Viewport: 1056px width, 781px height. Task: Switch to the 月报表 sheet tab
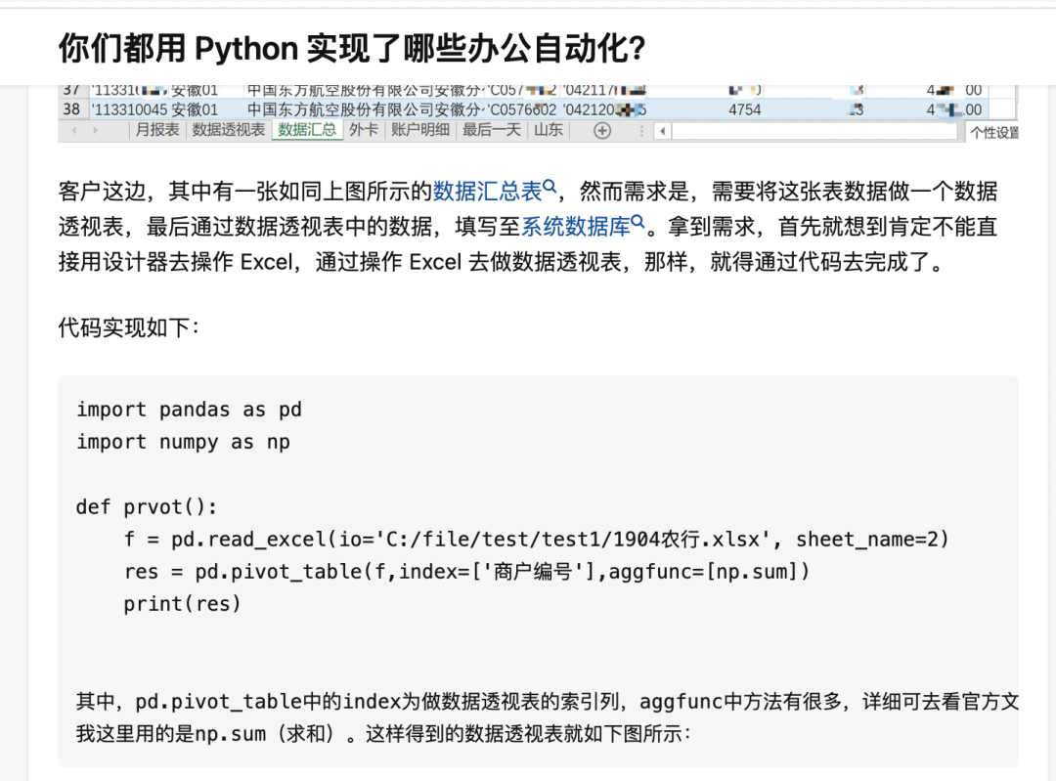[157, 130]
